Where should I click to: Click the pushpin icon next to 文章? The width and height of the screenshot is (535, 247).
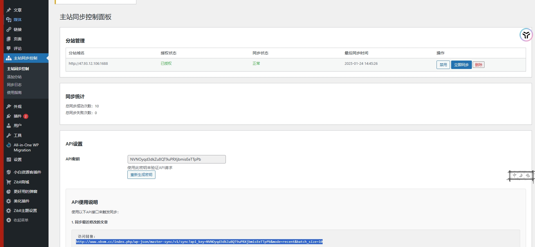tap(9, 10)
